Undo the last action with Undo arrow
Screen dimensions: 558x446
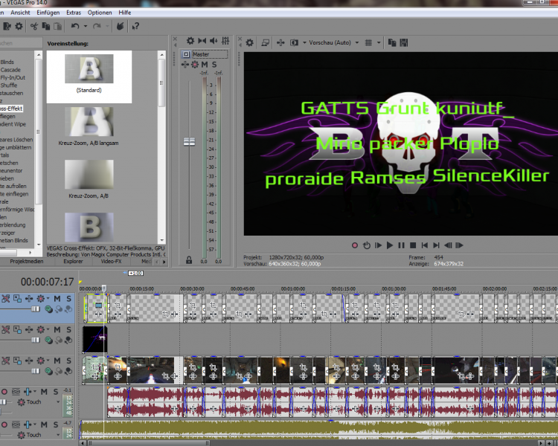74,26
